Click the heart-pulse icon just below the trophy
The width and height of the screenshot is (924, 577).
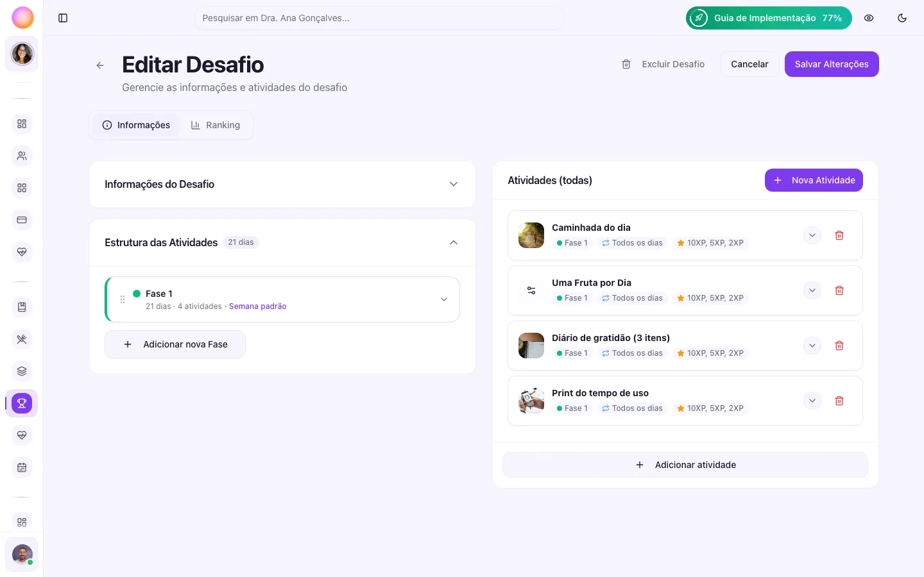coord(22,435)
